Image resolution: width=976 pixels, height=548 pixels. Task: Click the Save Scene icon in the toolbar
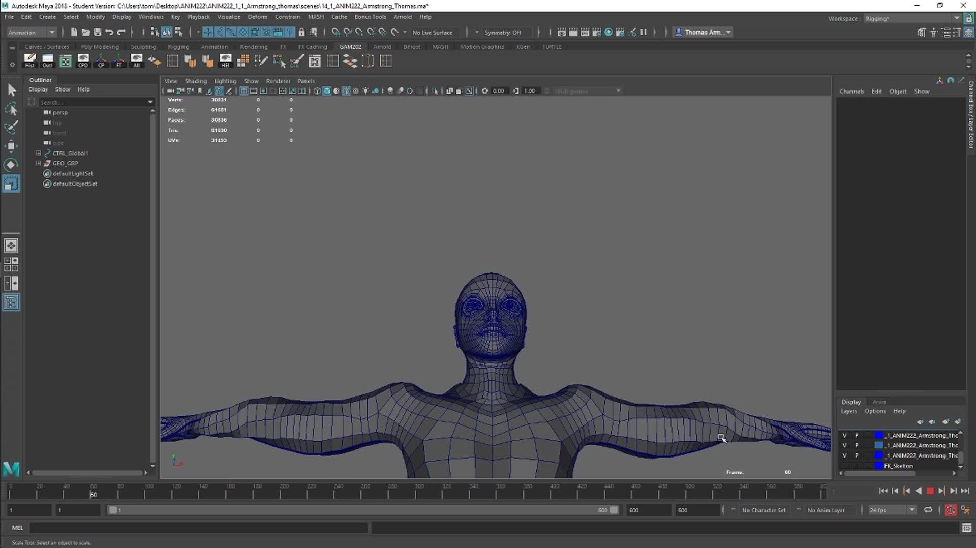click(97, 32)
